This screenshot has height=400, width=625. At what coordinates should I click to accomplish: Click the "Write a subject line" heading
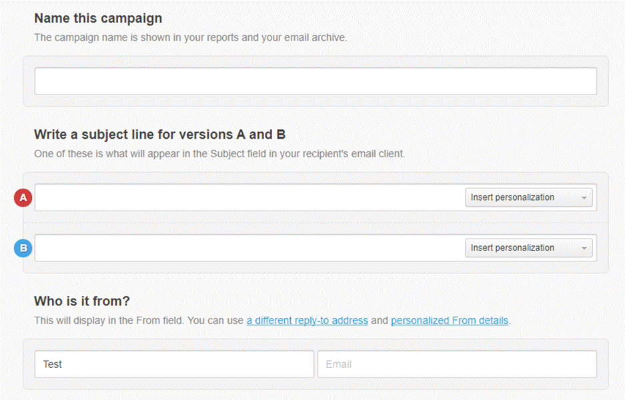[x=159, y=135]
